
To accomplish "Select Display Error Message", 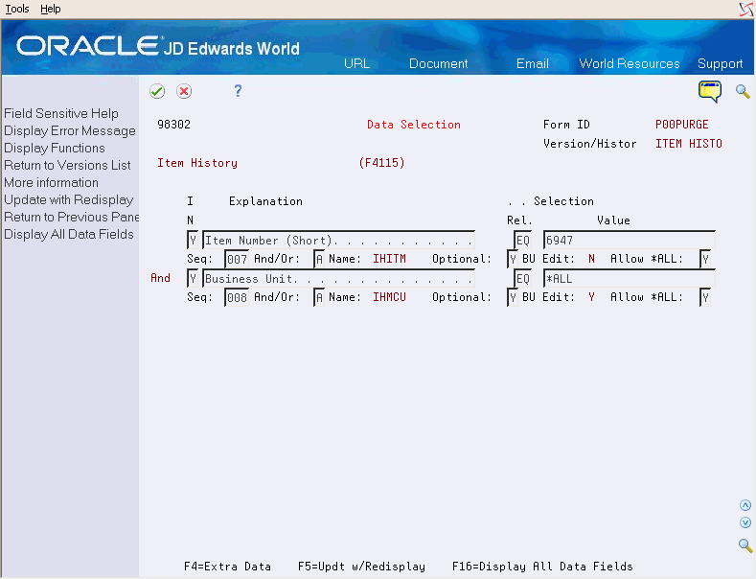I will [70, 130].
